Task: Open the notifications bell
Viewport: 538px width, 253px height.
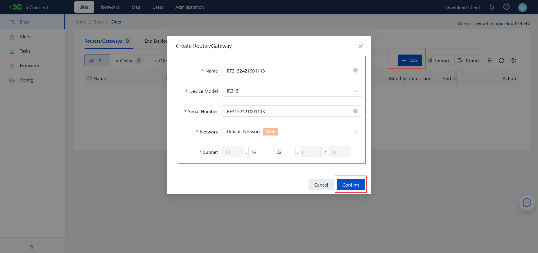Action: tap(492, 7)
